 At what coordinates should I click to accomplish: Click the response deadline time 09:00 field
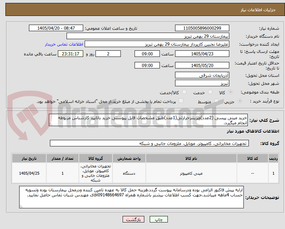(147, 54)
